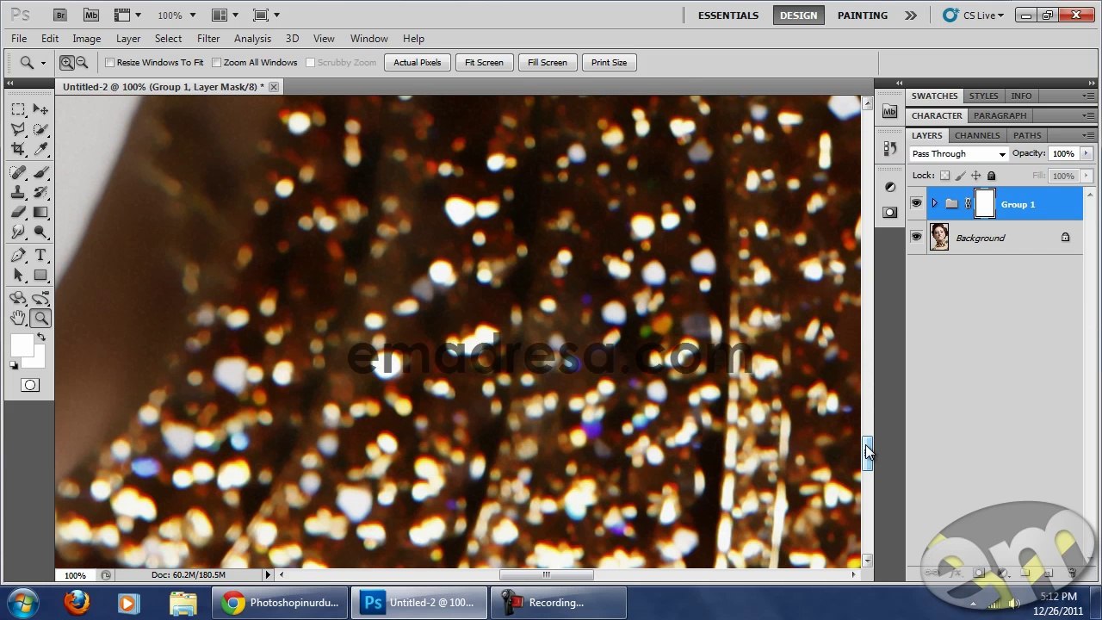Open the History panel icon in dock
Screen dimensions: 1102x620
889,148
